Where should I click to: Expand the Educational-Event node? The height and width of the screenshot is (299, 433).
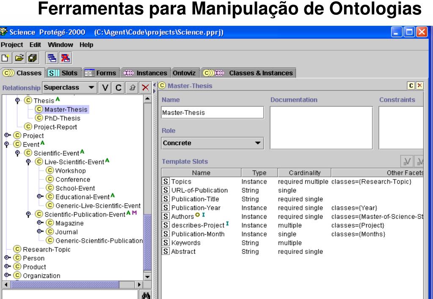(x=40, y=196)
